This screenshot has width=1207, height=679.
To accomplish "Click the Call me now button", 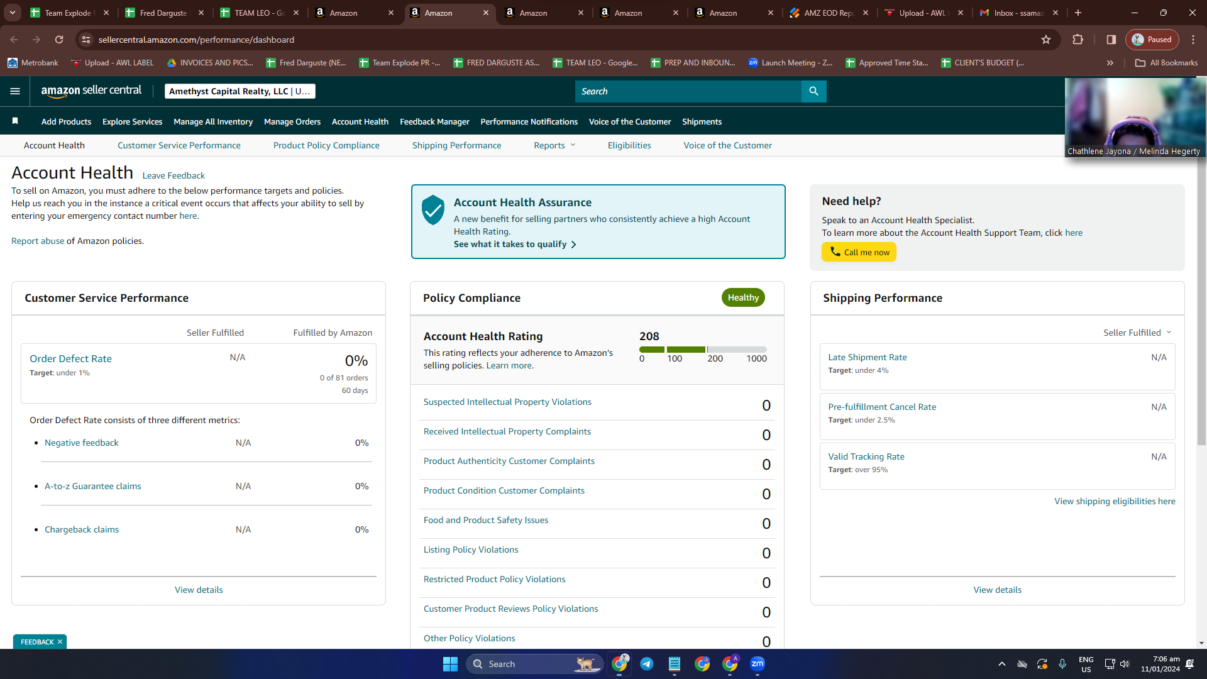I will [x=859, y=252].
